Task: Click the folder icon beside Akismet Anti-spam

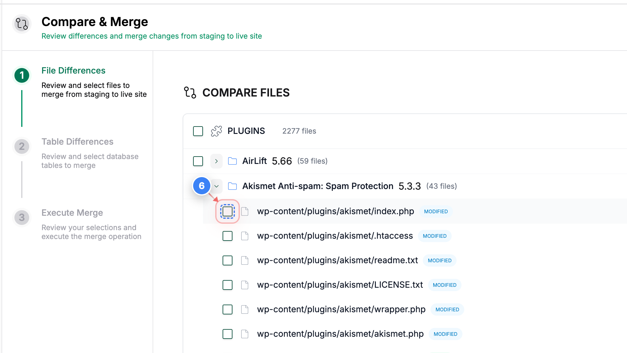Action: [x=232, y=186]
